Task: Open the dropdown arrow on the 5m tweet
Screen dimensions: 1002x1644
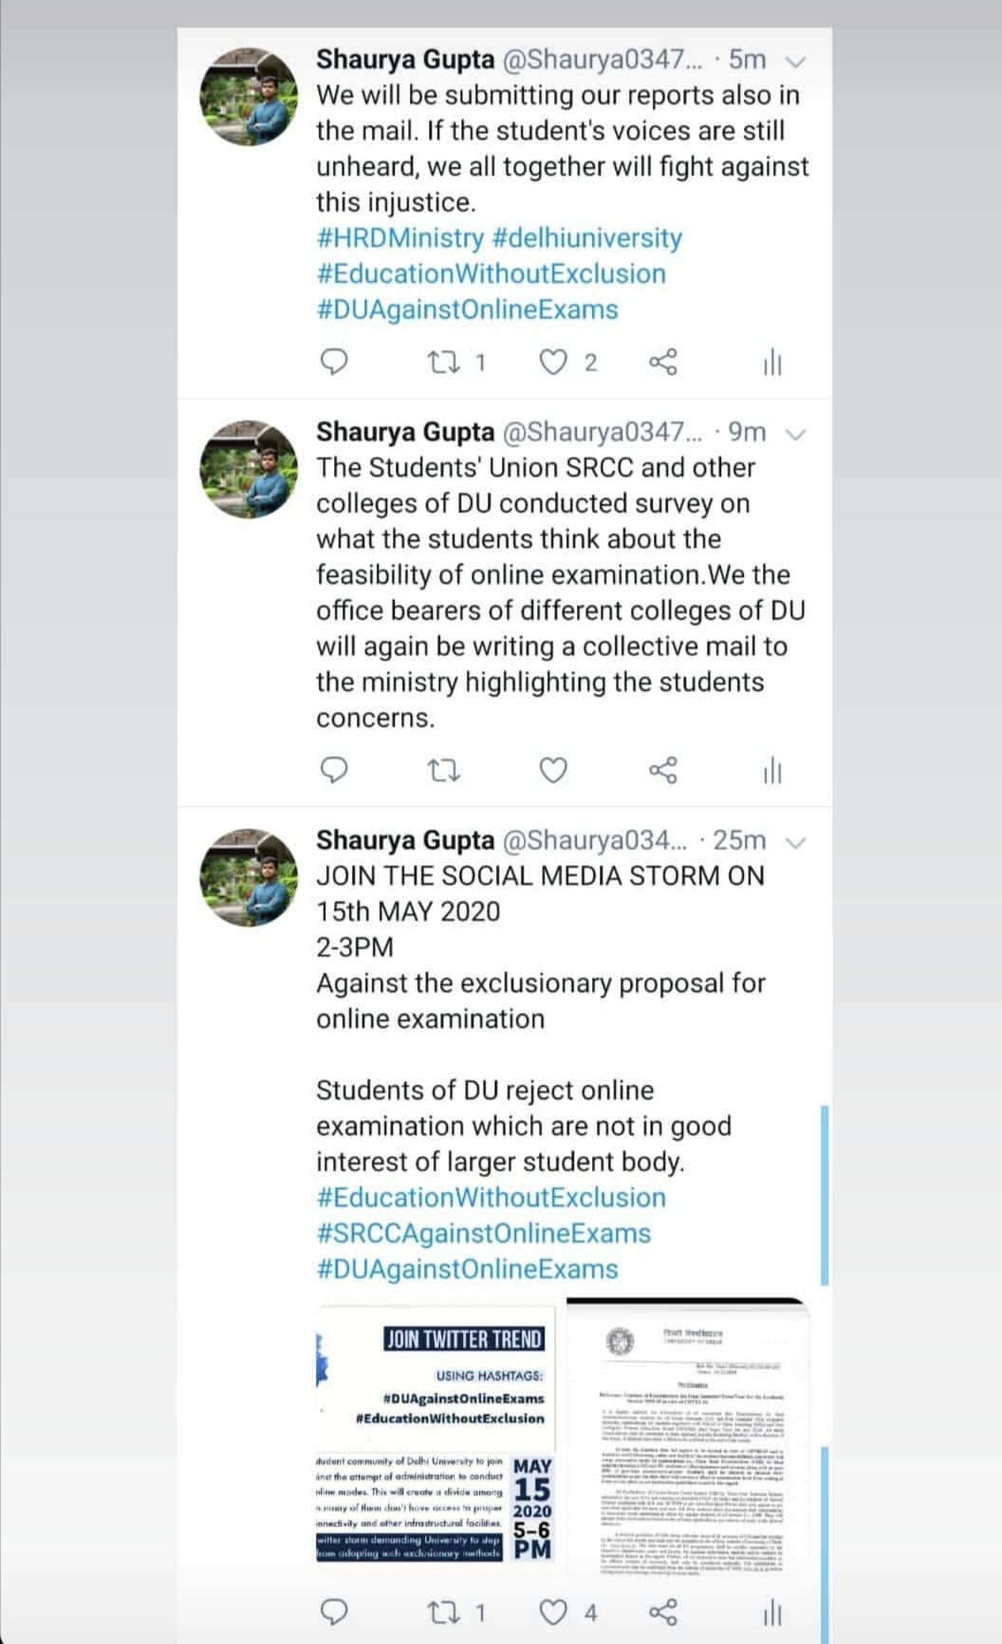Action: (x=796, y=62)
